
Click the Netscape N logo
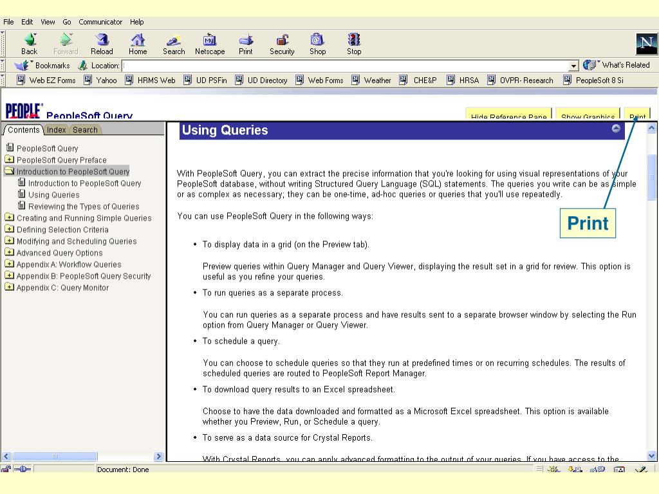click(x=646, y=44)
